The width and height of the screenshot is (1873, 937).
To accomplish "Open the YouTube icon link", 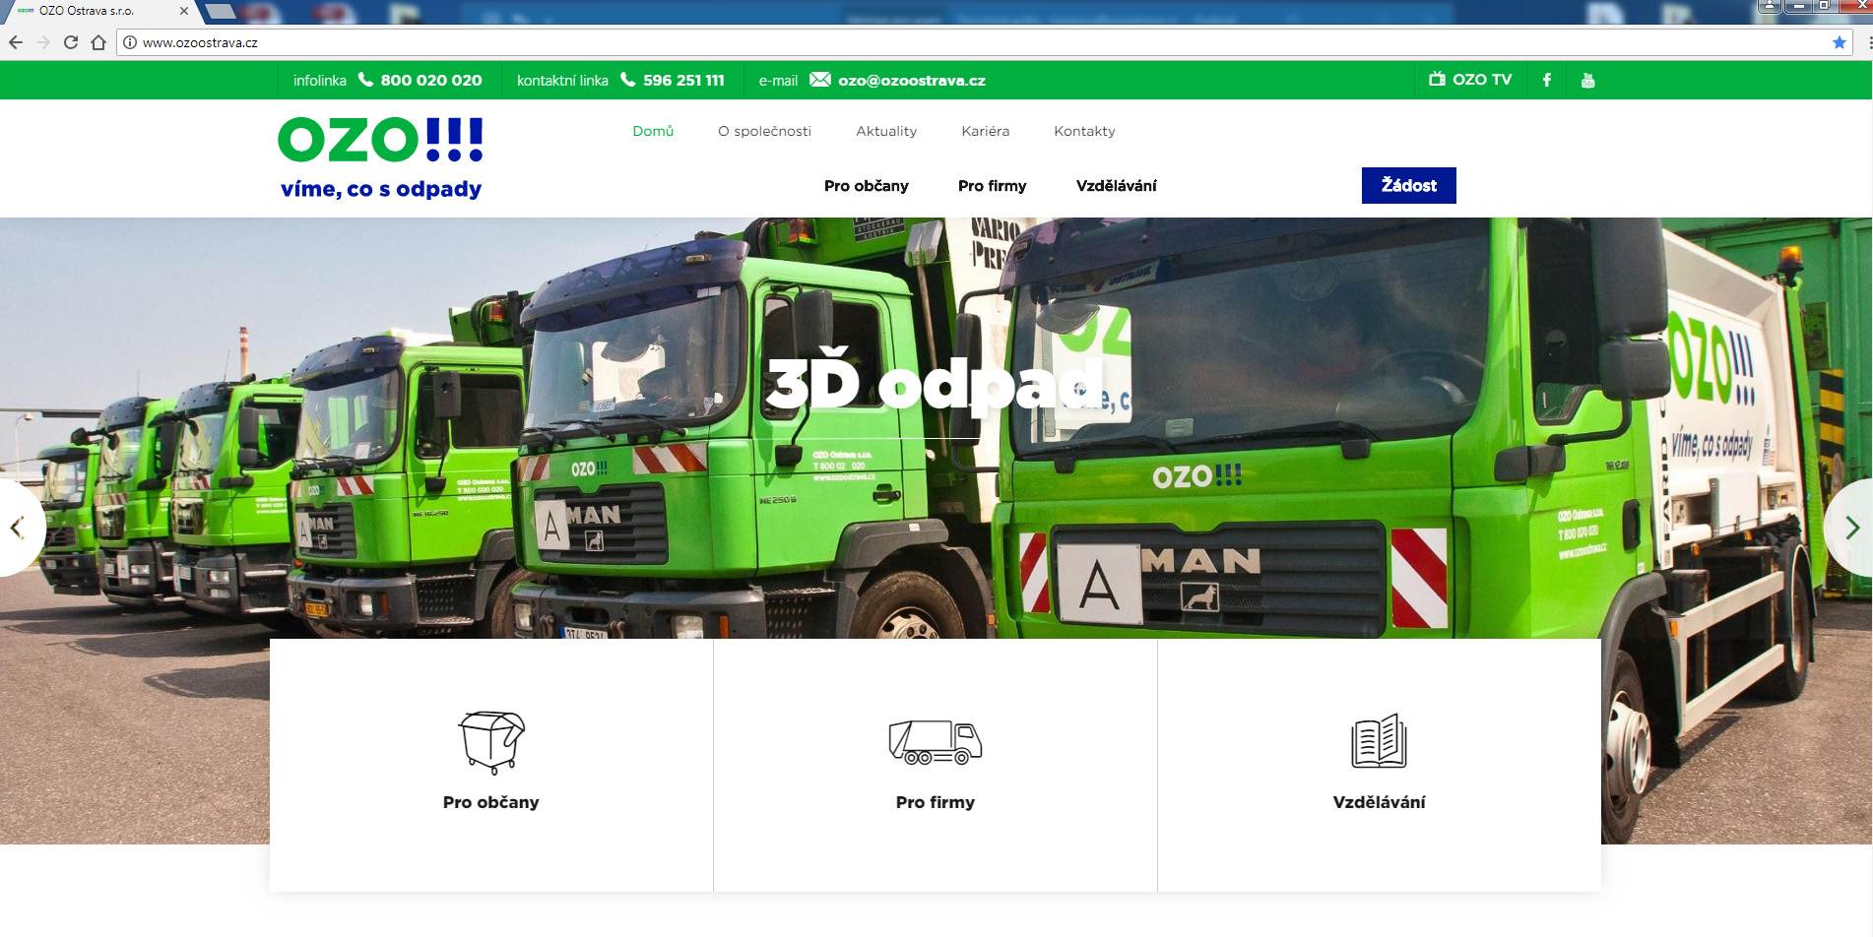I will [x=1587, y=80].
